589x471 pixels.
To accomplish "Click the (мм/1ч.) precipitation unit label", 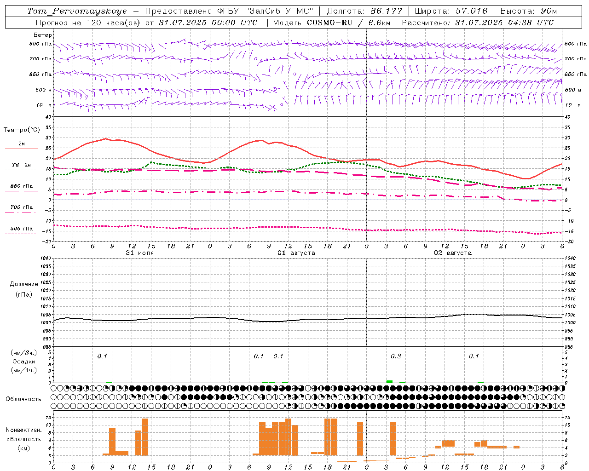I will [x=23, y=370].
